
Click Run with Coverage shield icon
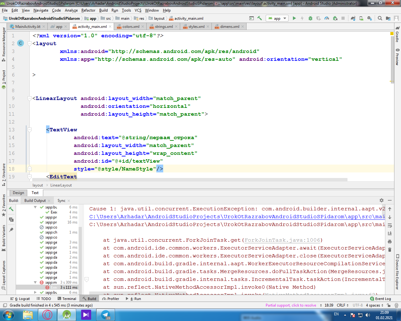click(x=318, y=18)
